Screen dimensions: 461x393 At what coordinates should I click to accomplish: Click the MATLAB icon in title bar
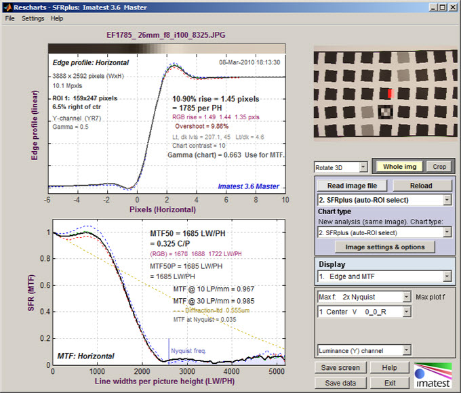8,7
